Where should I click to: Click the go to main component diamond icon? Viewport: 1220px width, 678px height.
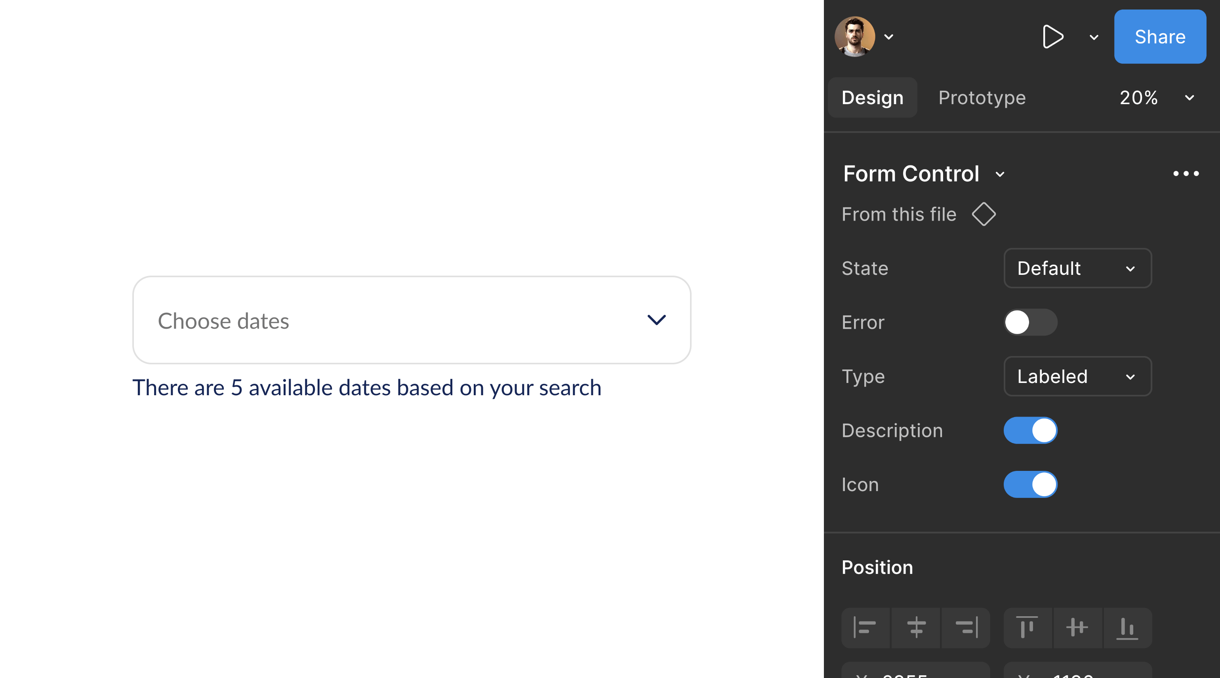tap(984, 215)
